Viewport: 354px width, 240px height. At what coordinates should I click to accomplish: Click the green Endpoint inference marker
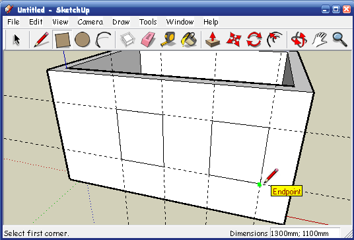coord(260,184)
